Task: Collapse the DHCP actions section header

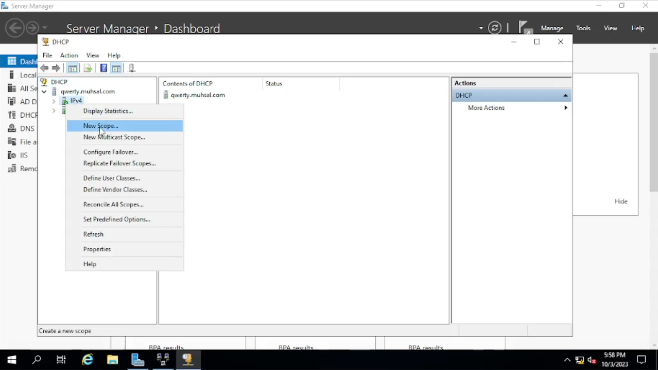Action: point(565,96)
